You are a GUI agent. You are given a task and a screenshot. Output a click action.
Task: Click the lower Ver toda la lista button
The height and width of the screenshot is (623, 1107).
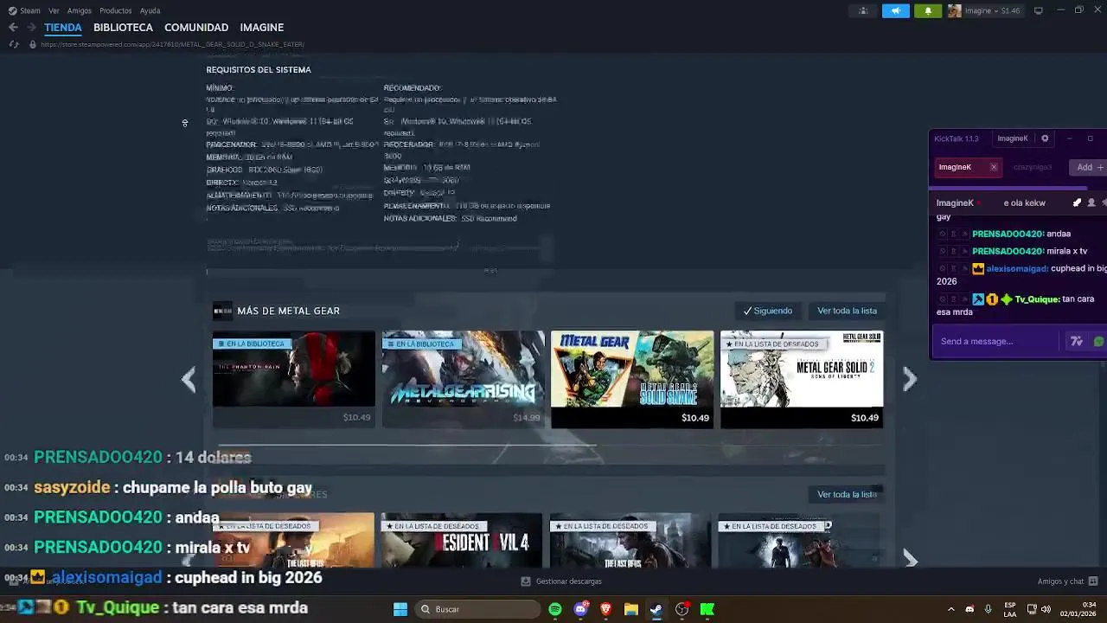tap(847, 494)
